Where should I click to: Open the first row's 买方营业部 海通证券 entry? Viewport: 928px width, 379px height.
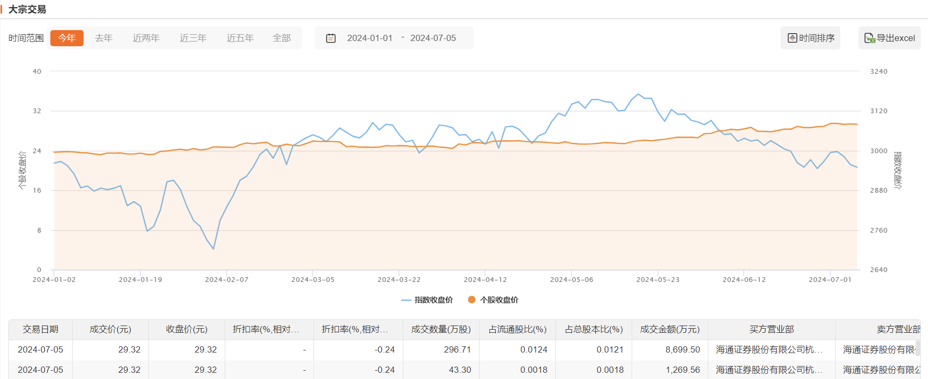[769, 349]
